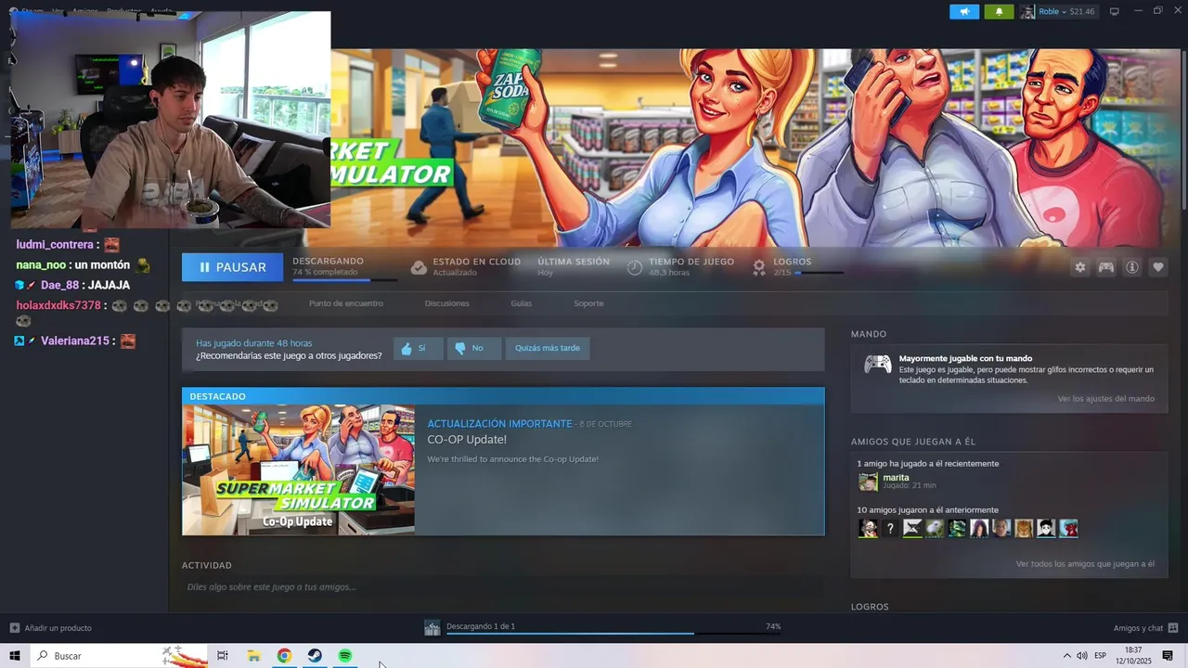Viewport: 1188px width, 668px height.
Task: Click the last red creature friend avatar
Action: pos(1068,529)
